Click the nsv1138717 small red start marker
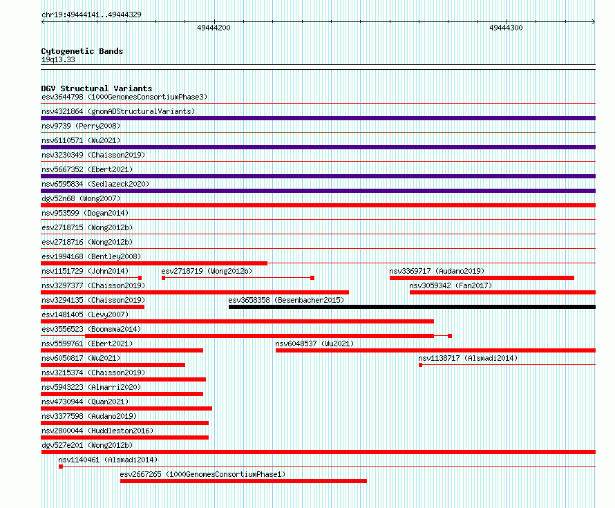This screenshot has height=508, width=615. [420, 365]
